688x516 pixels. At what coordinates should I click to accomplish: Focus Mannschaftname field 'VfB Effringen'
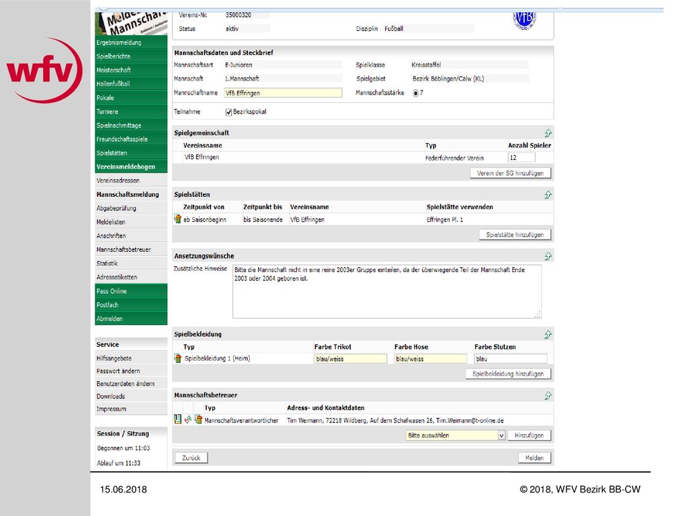pyautogui.click(x=283, y=93)
